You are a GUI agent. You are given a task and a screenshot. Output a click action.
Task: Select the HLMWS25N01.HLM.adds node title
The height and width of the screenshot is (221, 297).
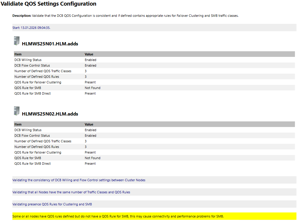[50, 44]
